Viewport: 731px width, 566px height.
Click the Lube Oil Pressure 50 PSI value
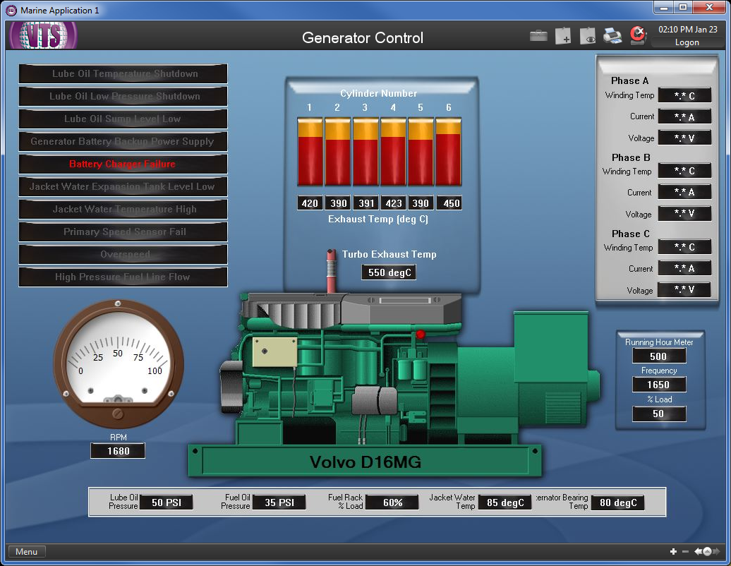(166, 502)
